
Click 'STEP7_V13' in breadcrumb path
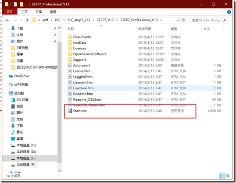[x=105, y=20]
